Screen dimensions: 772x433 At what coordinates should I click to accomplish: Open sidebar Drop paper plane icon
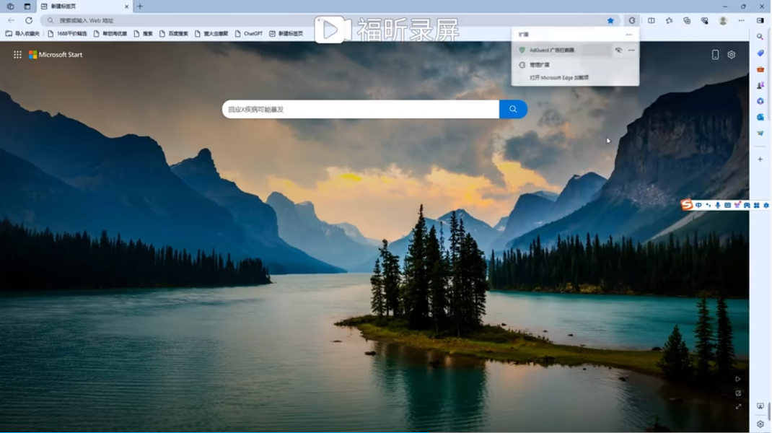pos(760,133)
